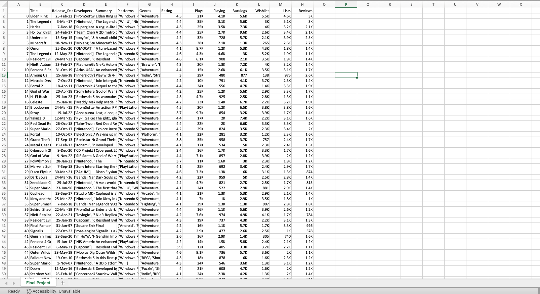The width and height of the screenshot is (540, 294).
Task: Click the Wishlist header cell
Action: coord(259,11)
